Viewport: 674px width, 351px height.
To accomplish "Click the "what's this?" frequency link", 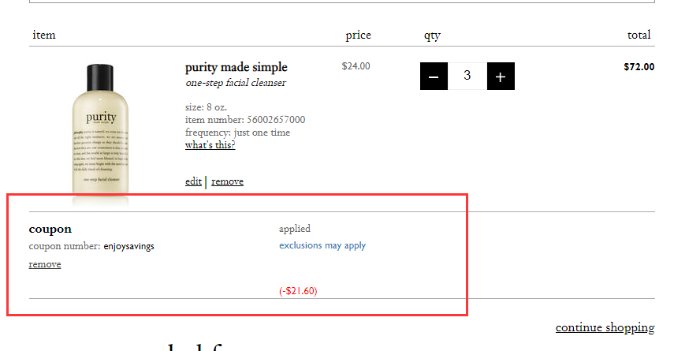I will click(210, 145).
